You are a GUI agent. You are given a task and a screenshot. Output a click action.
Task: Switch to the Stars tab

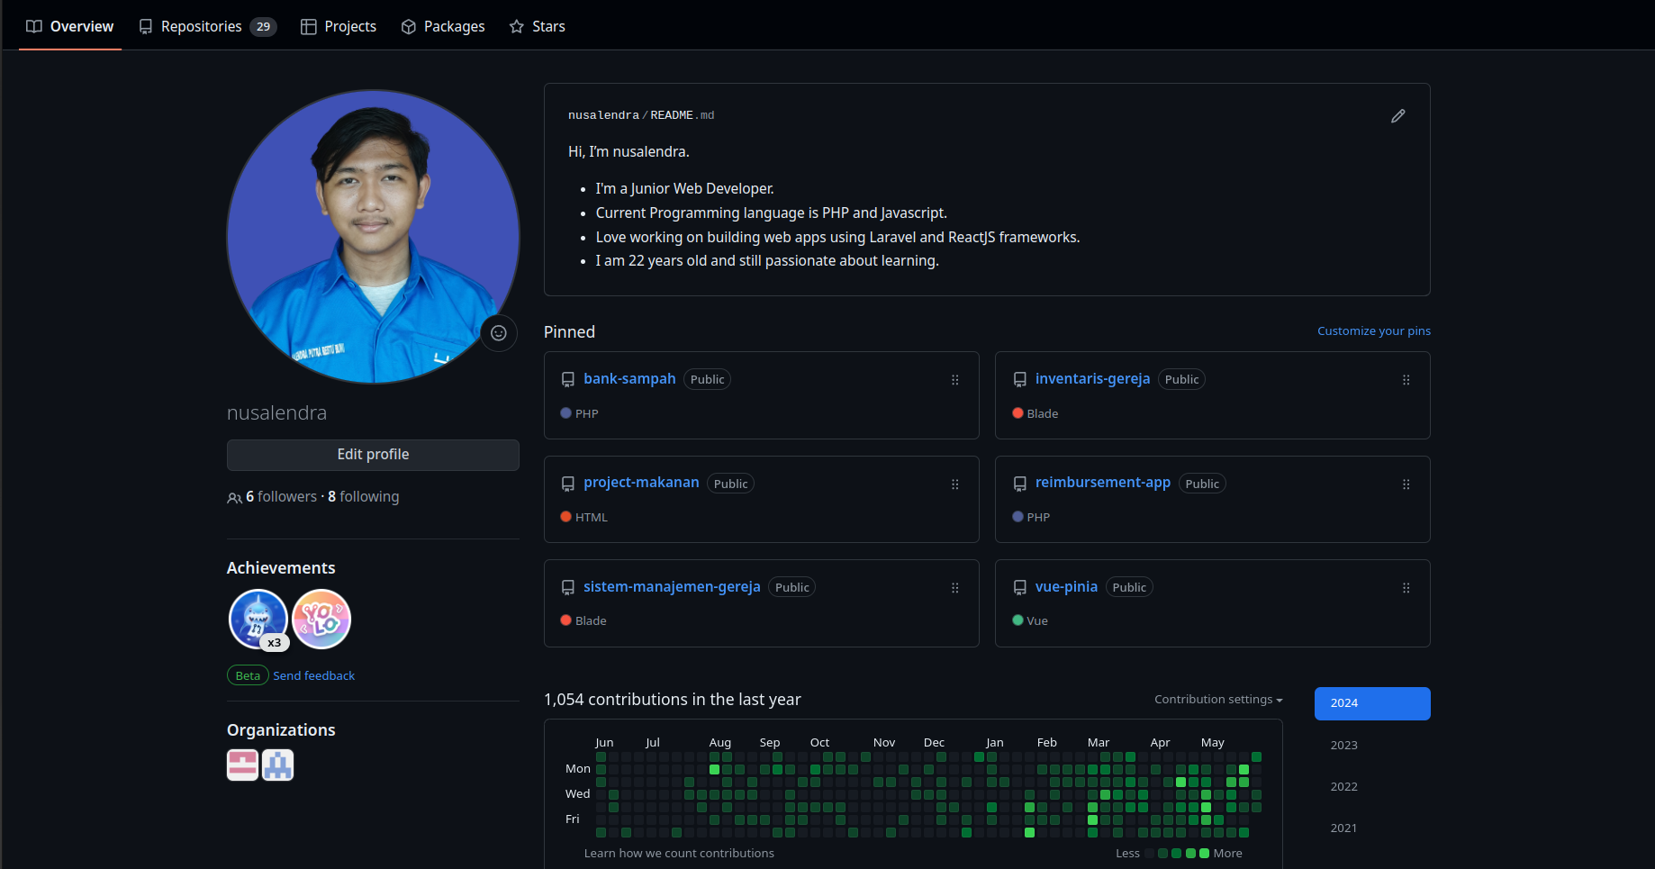pyautogui.click(x=538, y=27)
